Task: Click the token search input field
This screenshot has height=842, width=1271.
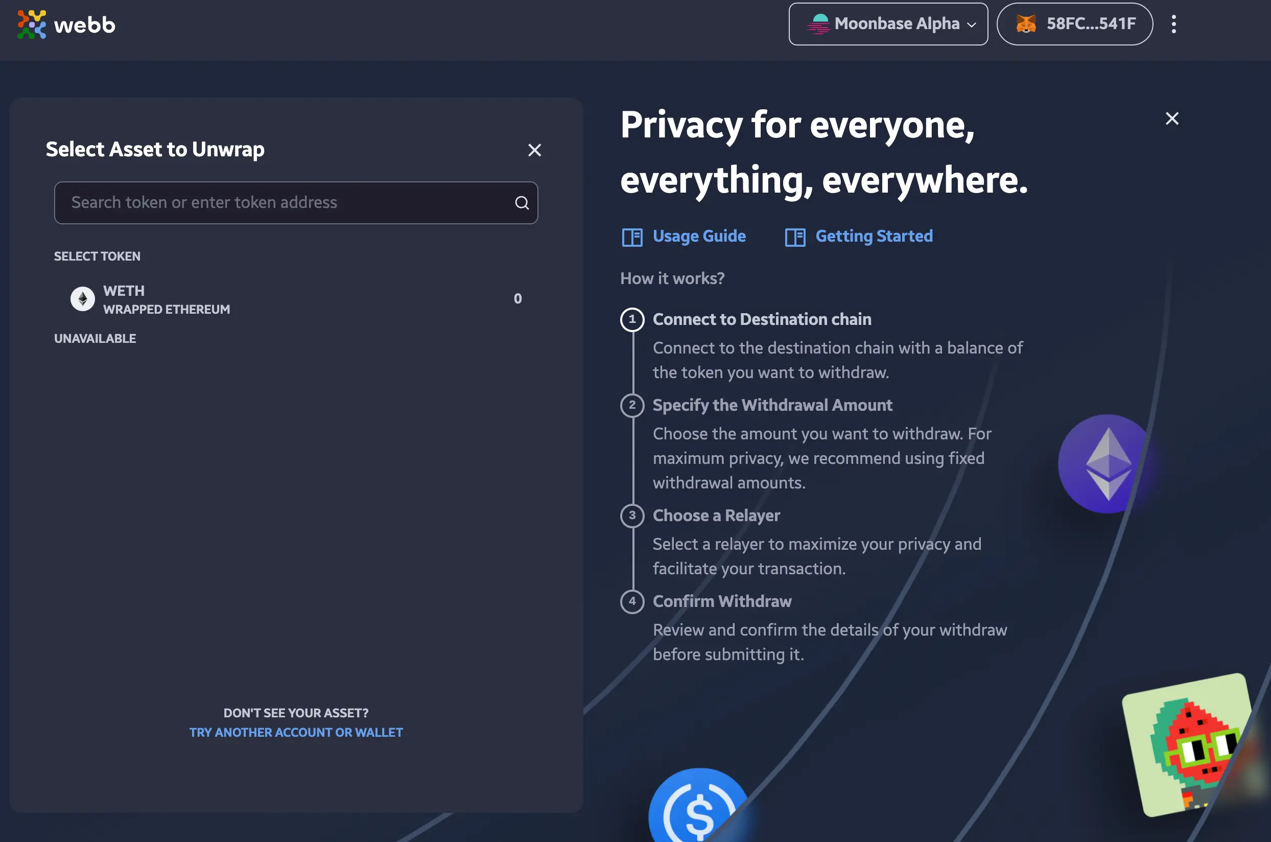Action: pyautogui.click(x=296, y=202)
